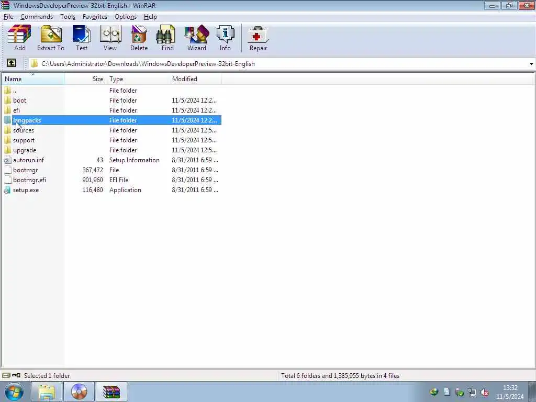536x402 pixels.
Task: Open the Tools menu
Action: coord(68,17)
